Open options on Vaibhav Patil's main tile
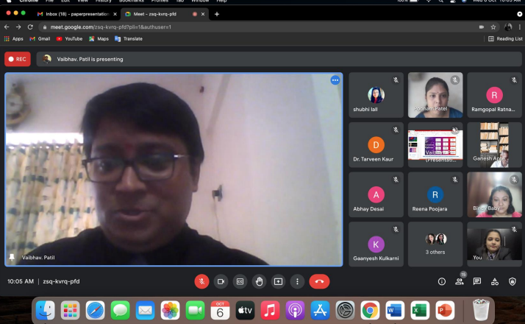The image size is (525, 324). [x=335, y=80]
